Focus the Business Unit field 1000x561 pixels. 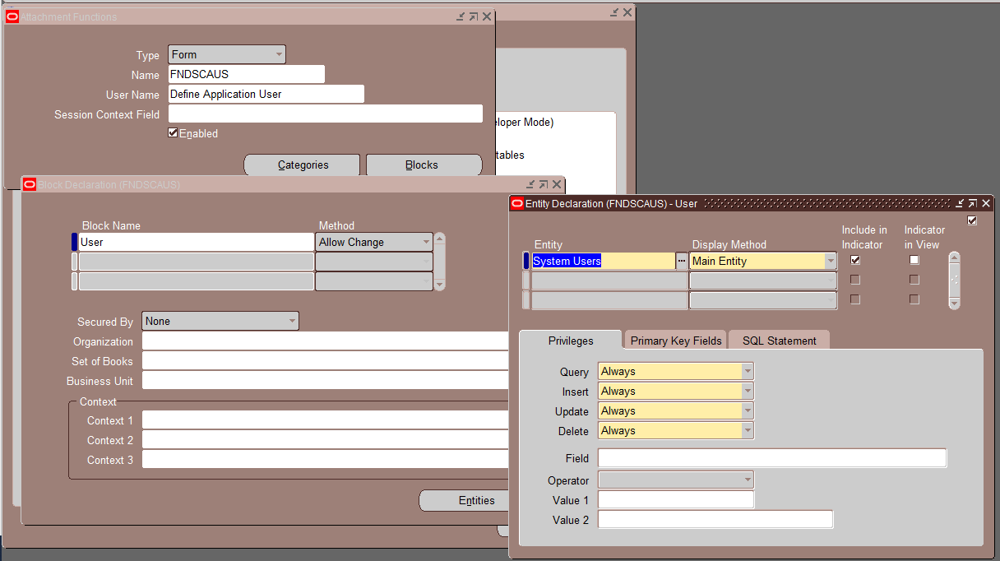pos(326,380)
